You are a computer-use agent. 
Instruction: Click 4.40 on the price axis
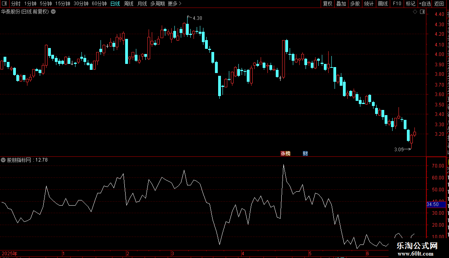(439, 14)
